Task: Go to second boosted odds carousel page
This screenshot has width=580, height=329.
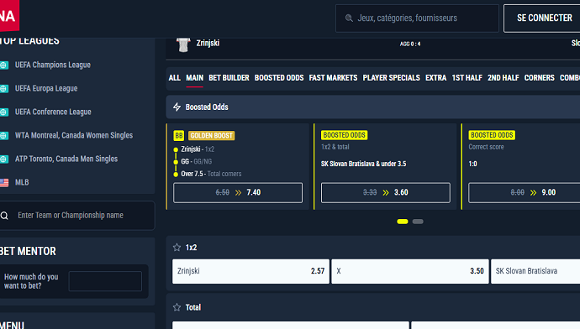Action: 418,222
